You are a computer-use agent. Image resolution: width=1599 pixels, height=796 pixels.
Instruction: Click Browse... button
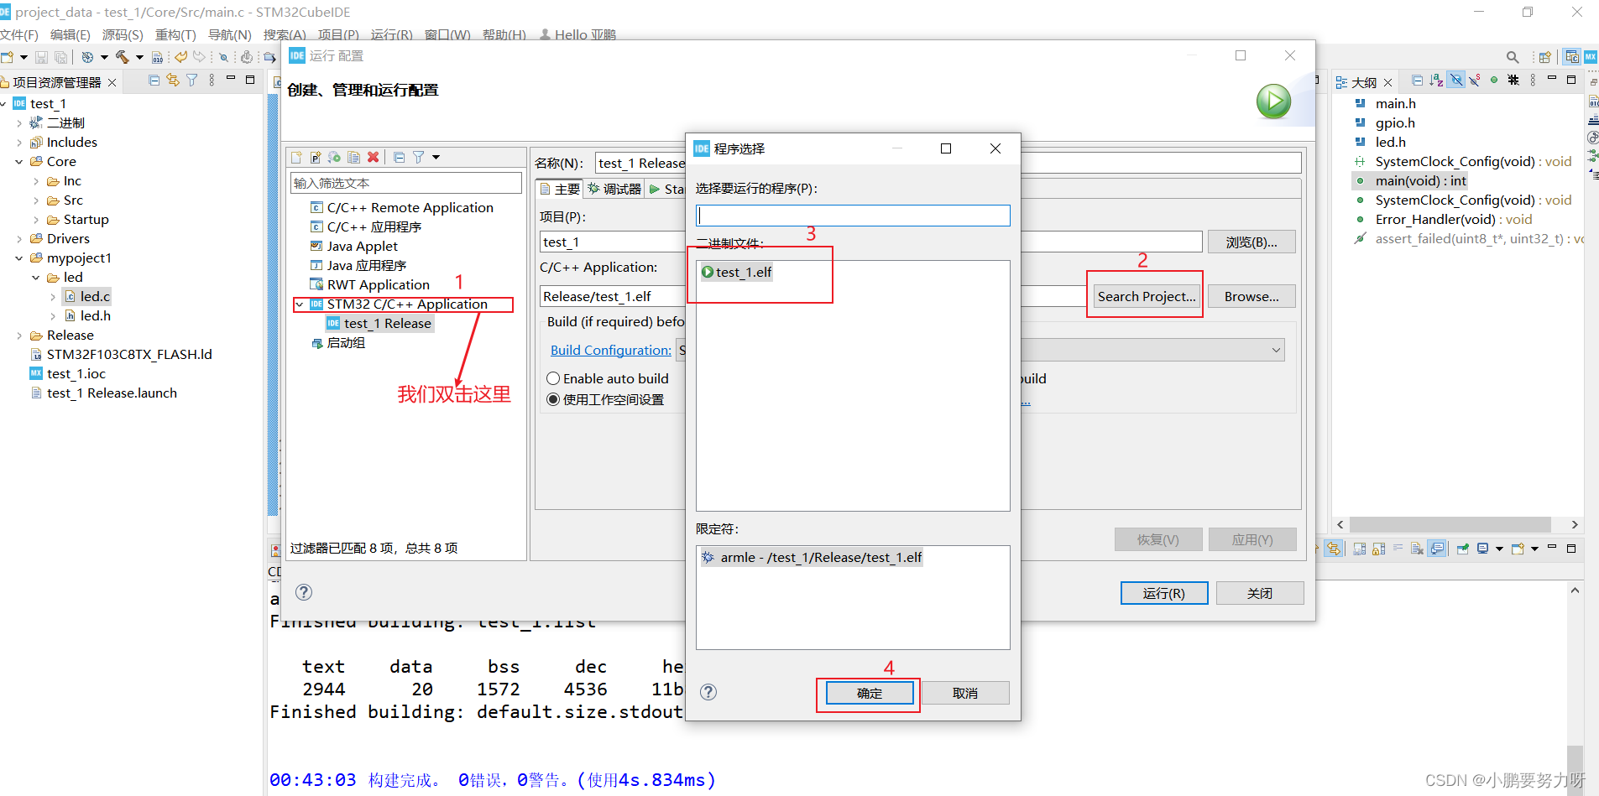tap(1252, 296)
